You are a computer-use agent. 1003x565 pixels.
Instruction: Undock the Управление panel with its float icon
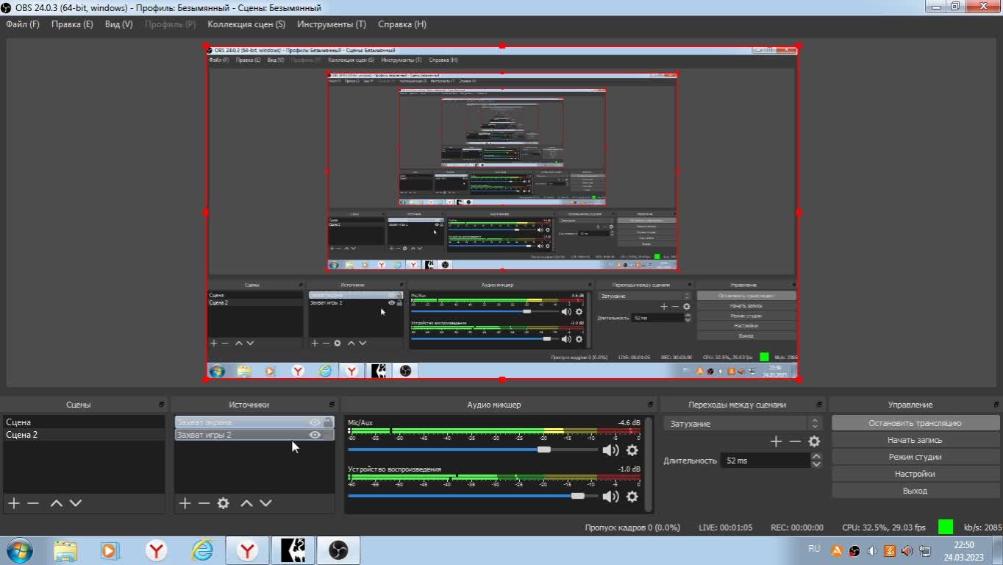click(996, 405)
